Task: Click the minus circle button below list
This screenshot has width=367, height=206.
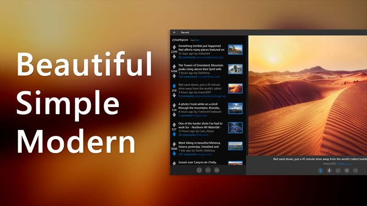Action: [208, 170]
